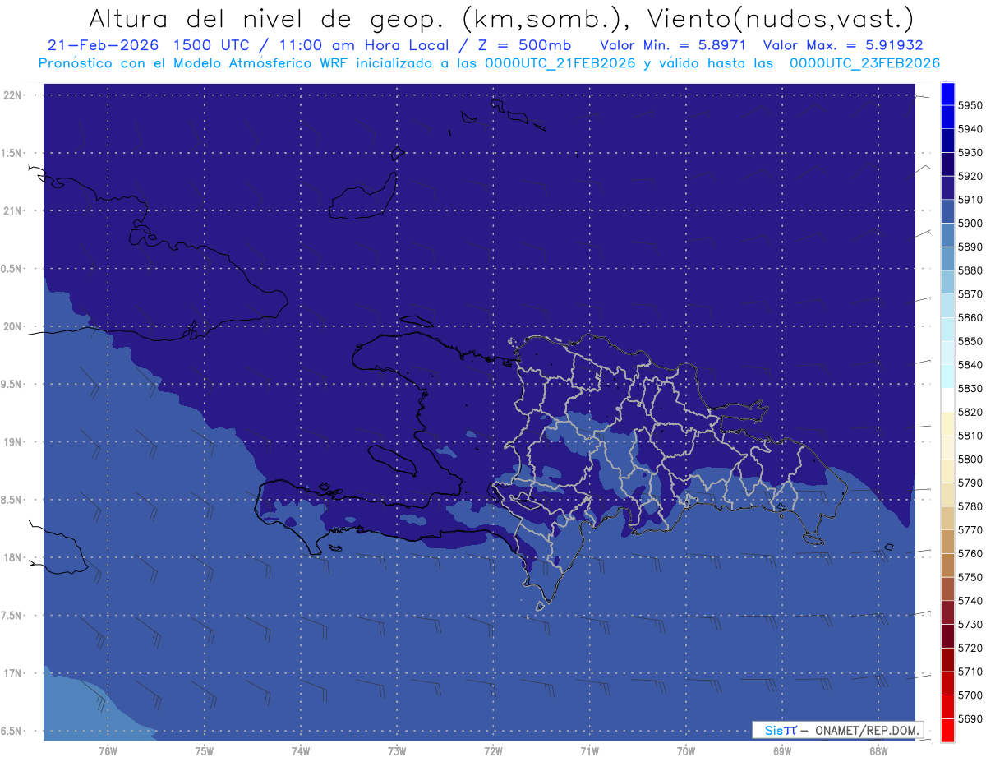
Task: Click the colorbar swatch between 5940 and 5950
Action: coord(947,118)
